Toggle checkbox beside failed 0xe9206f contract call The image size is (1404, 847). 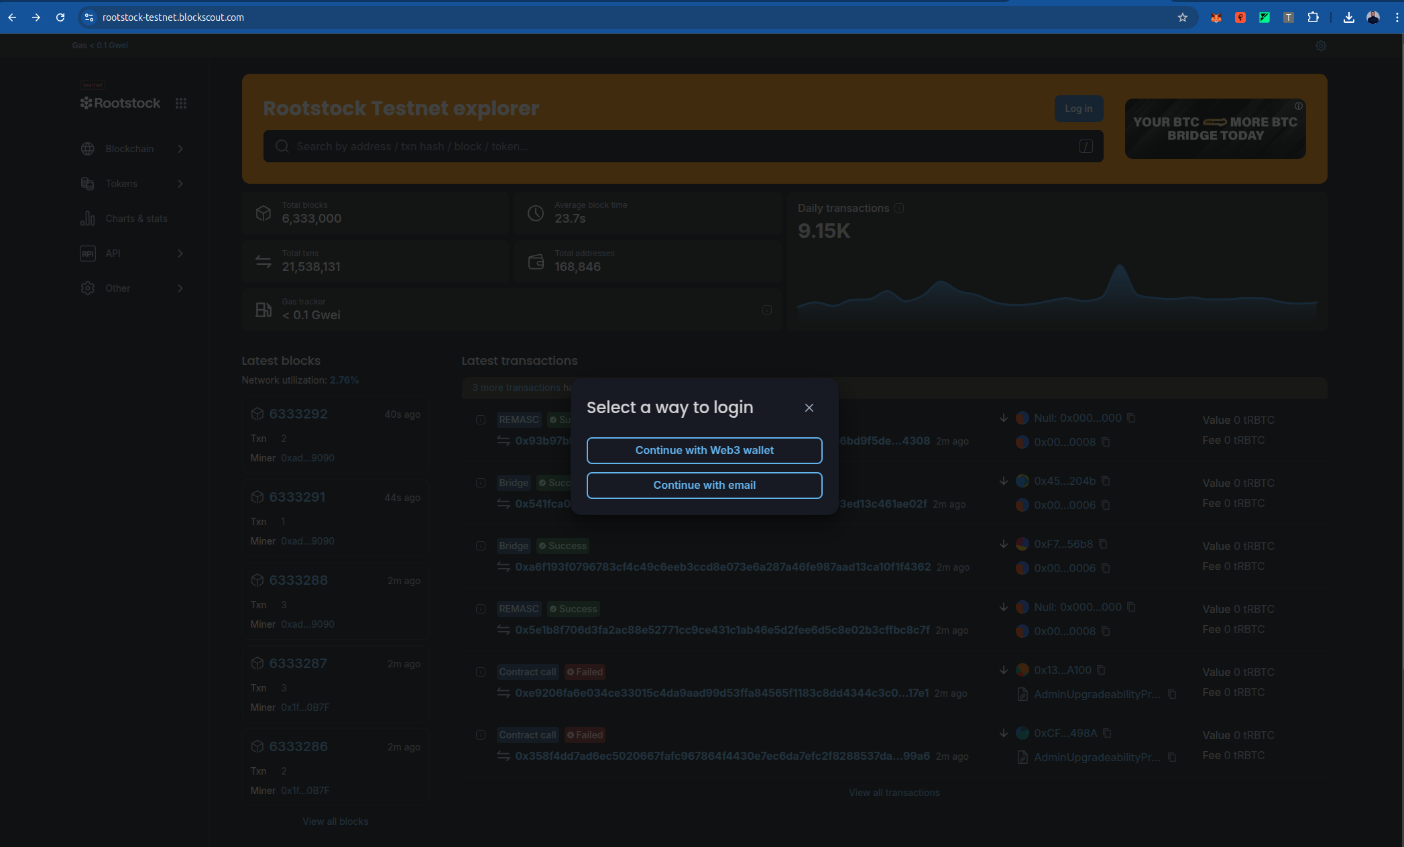pyautogui.click(x=481, y=672)
